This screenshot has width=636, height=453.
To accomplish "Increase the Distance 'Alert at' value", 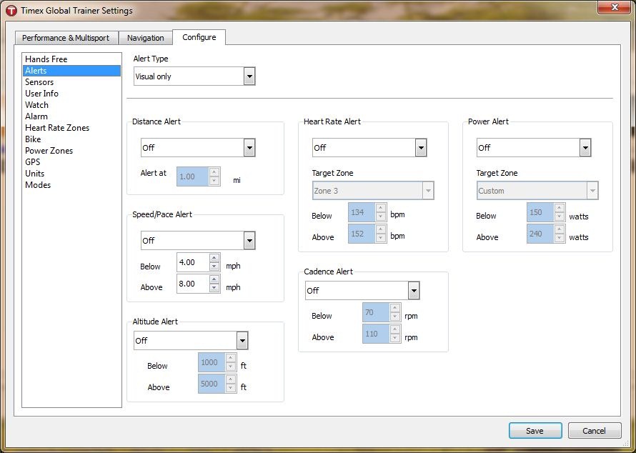I will (x=214, y=172).
